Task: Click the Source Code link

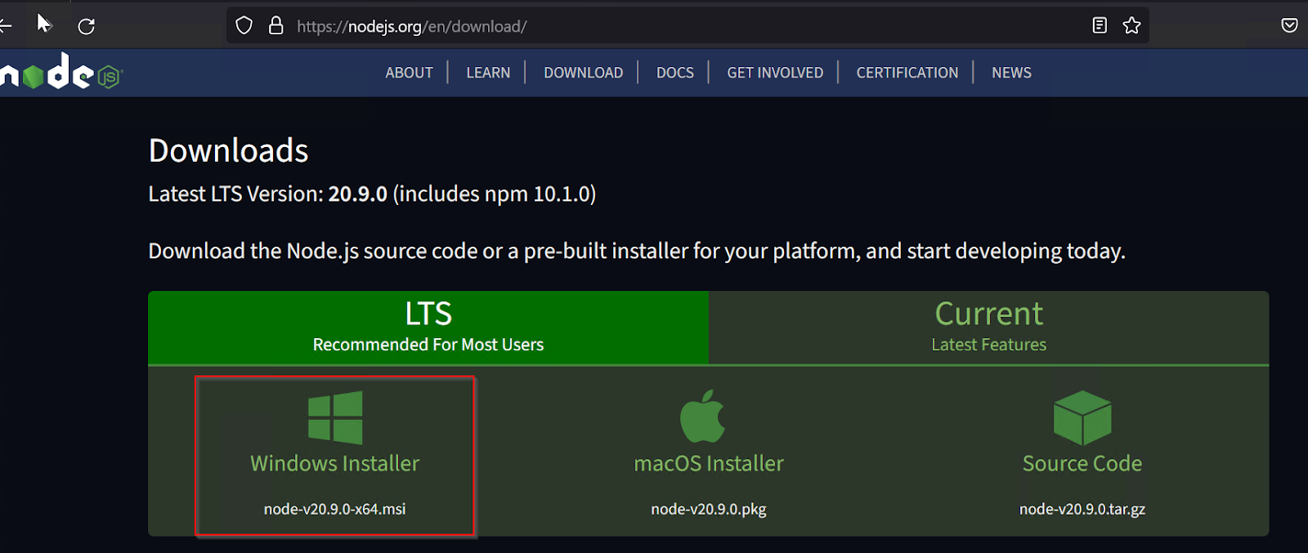Action: (x=1082, y=463)
